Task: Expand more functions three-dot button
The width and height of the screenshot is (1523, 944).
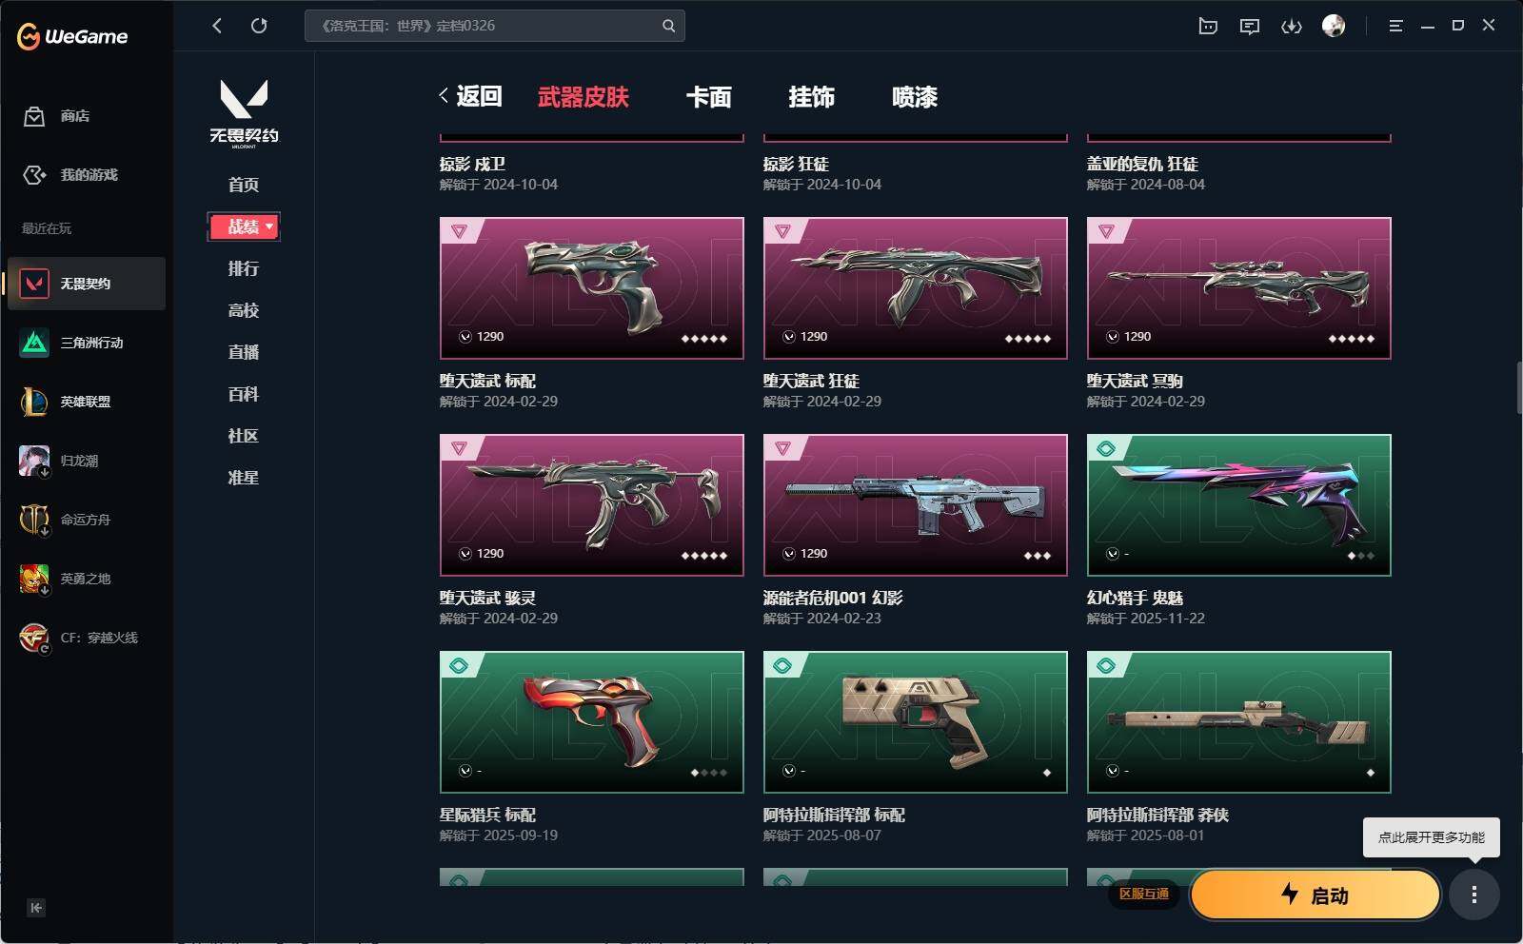Action: pos(1474,895)
